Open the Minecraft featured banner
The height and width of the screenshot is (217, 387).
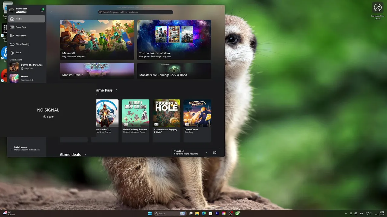click(97, 40)
